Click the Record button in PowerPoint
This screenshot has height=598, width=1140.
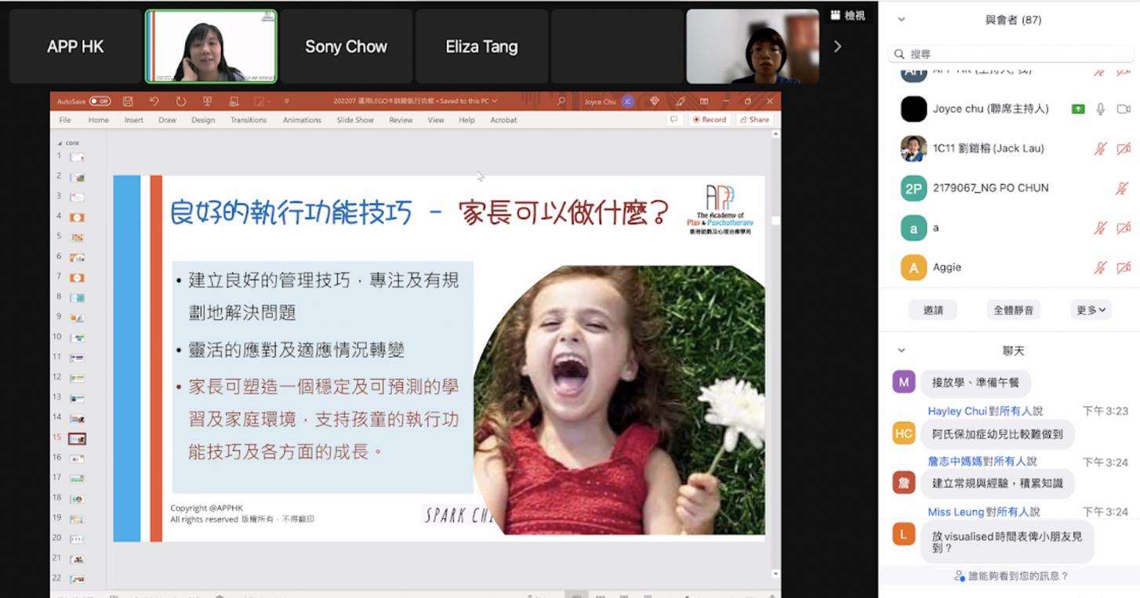[710, 120]
